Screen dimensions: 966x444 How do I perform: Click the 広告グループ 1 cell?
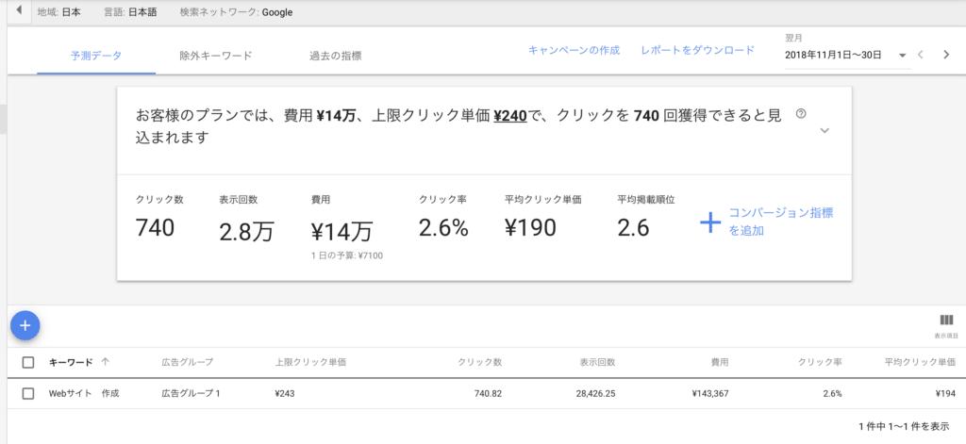[x=191, y=393]
